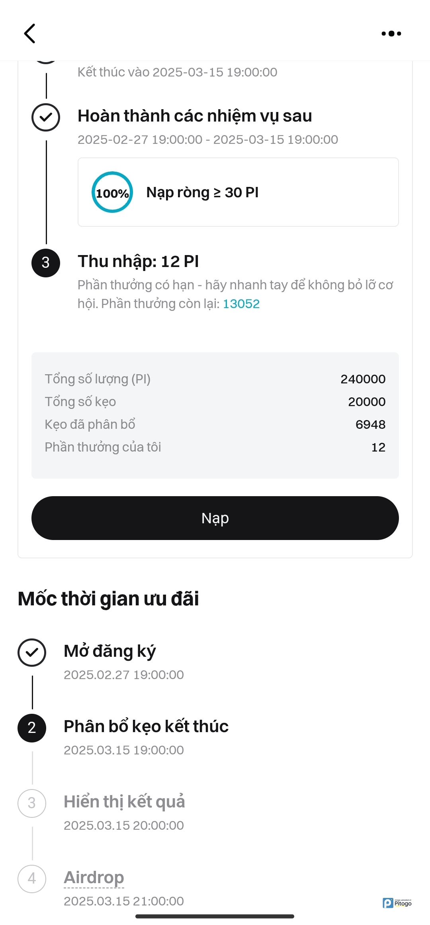The width and height of the screenshot is (430, 925).
Task: Tap the step 2 circle for Phân bổ kẹo kết thúc
Action: [32, 728]
